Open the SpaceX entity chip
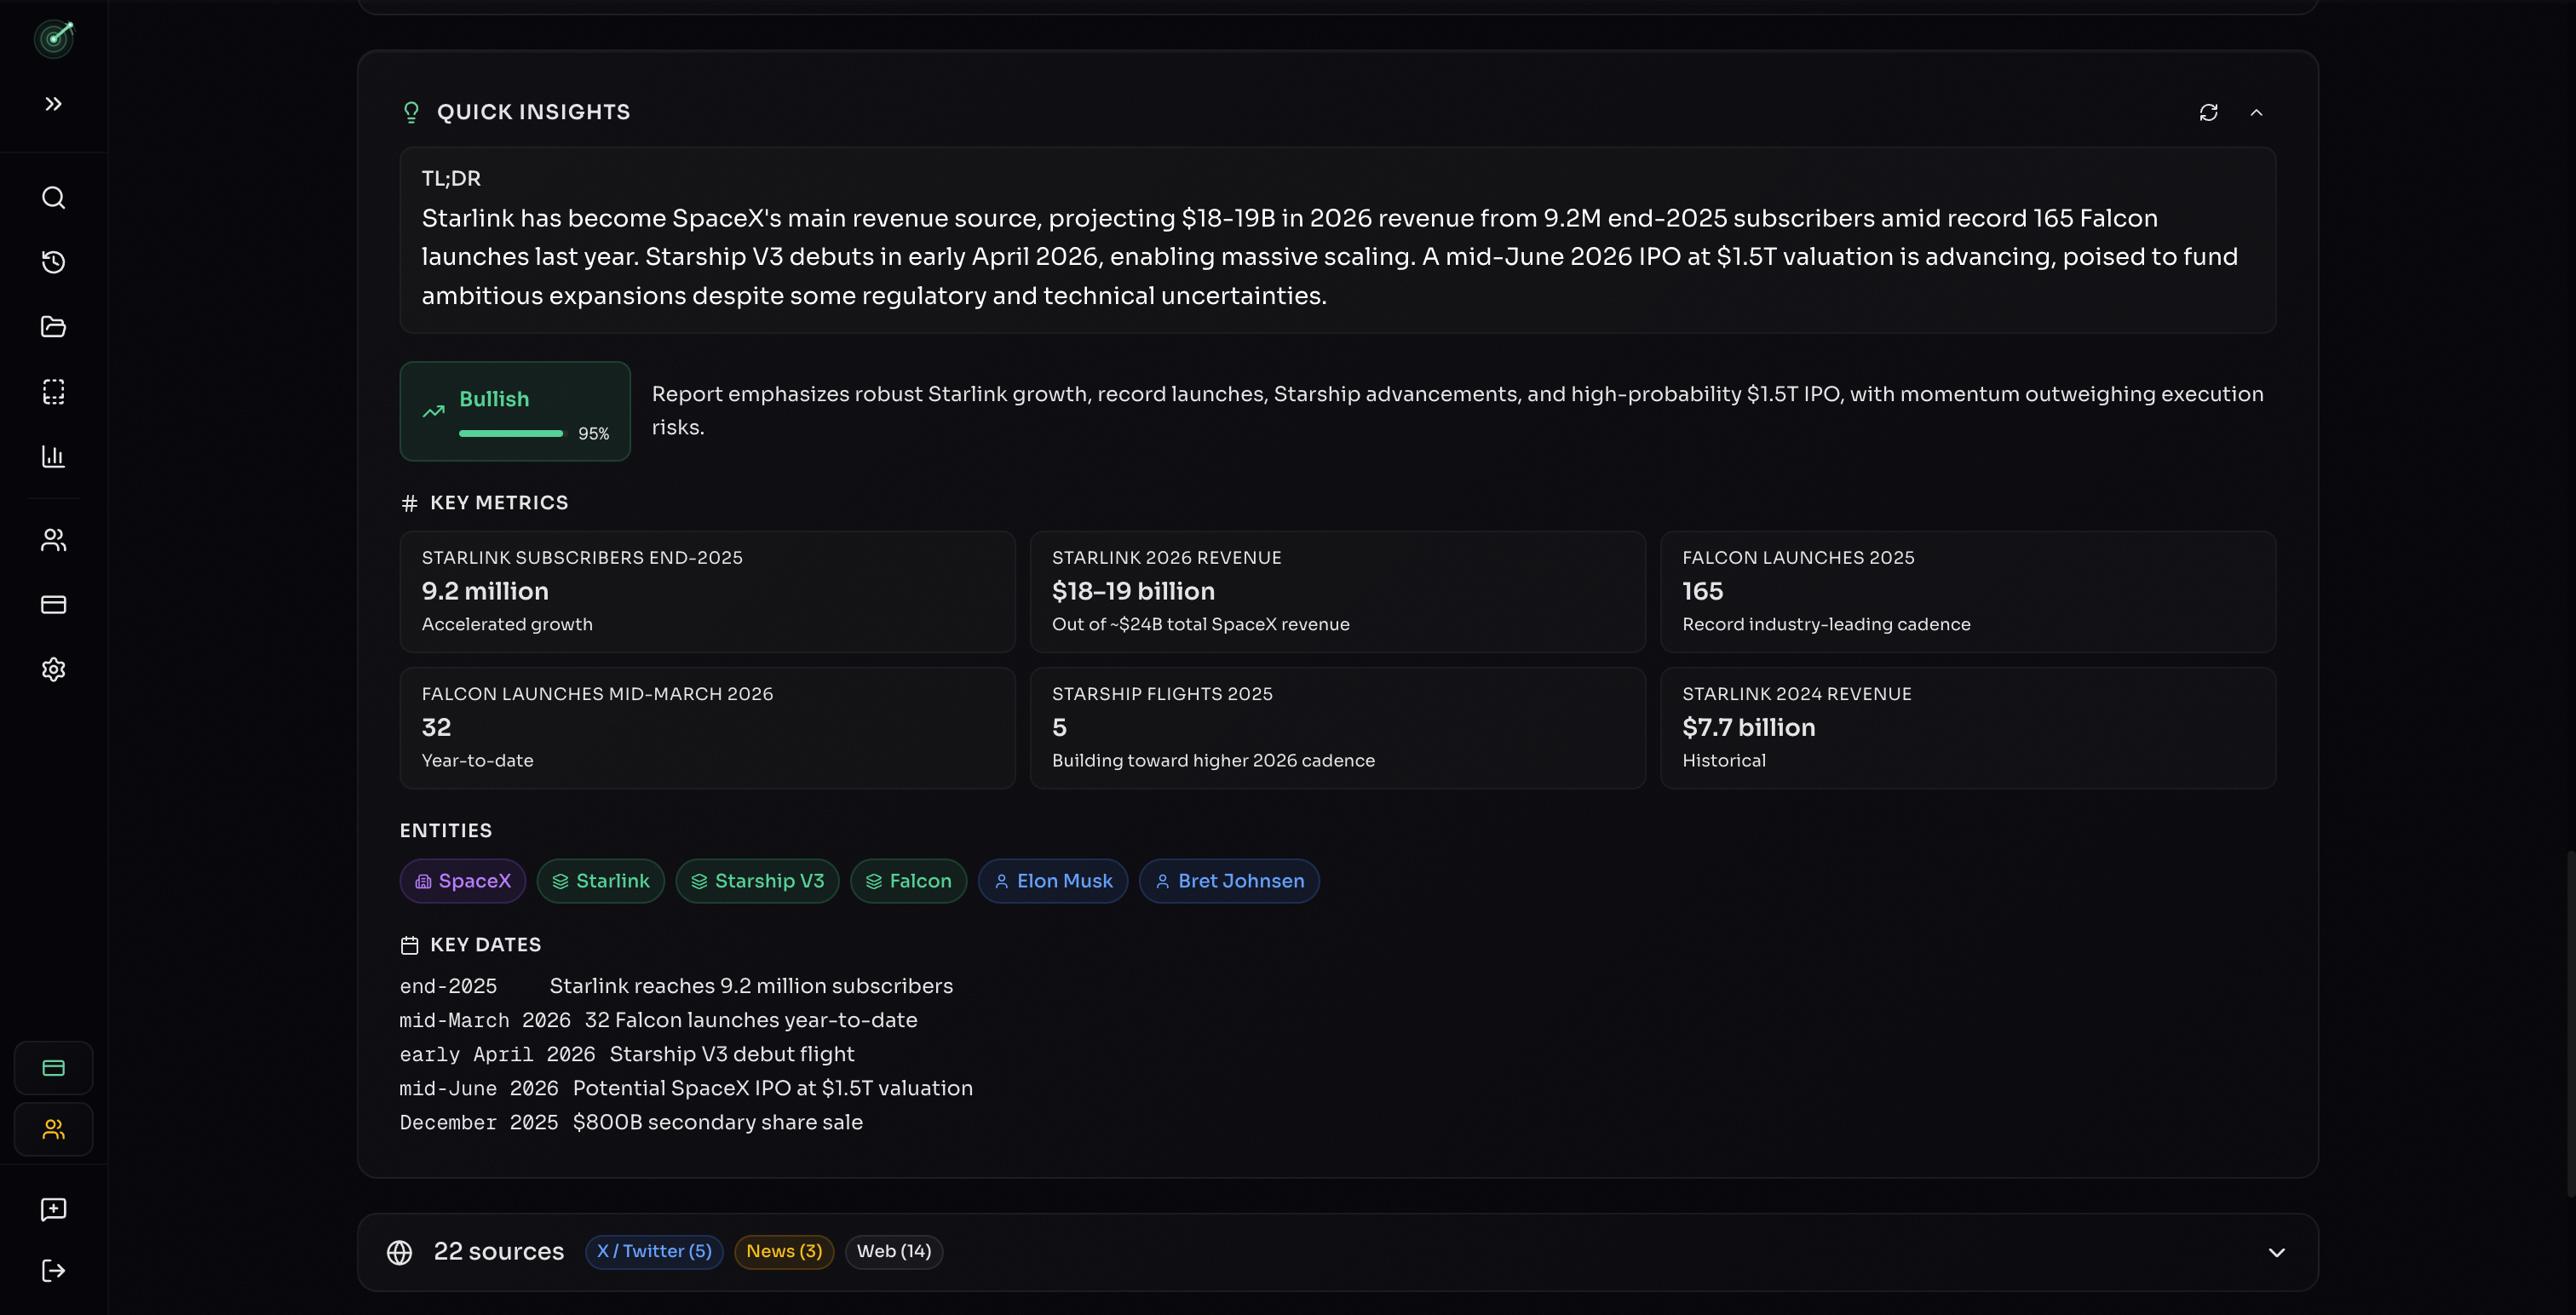The image size is (2576, 1315). 462,881
